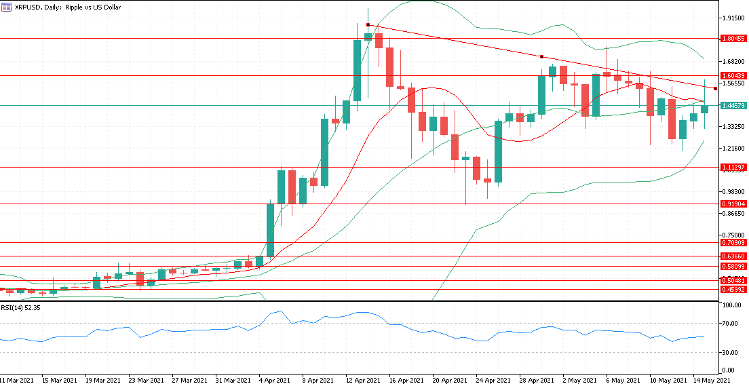Select the 1.11297 support level label
The width and height of the screenshot is (749, 384).
click(734, 167)
